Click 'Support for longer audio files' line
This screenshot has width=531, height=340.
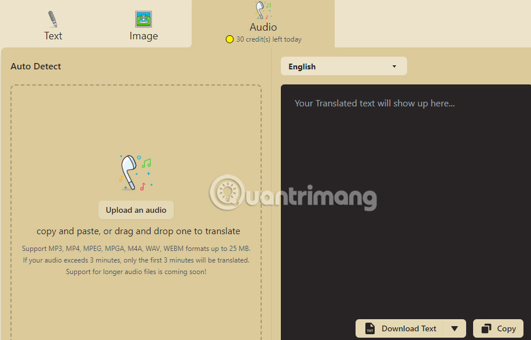(x=136, y=272)
